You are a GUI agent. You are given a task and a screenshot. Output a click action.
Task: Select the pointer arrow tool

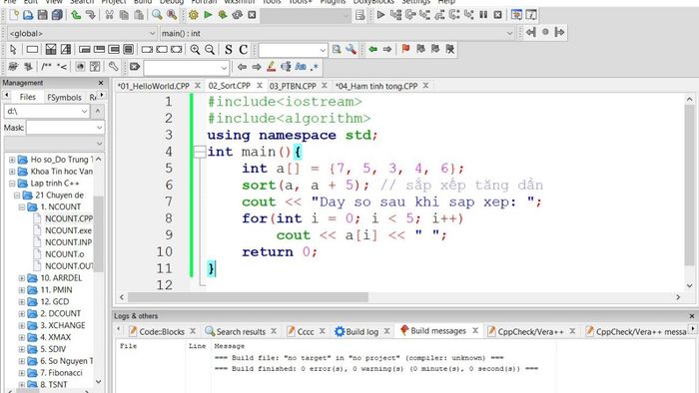coord(13,50)
